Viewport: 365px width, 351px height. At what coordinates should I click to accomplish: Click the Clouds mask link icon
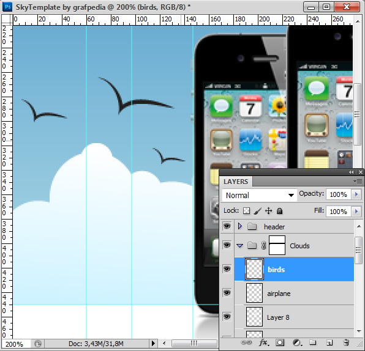tap(263, 245)
